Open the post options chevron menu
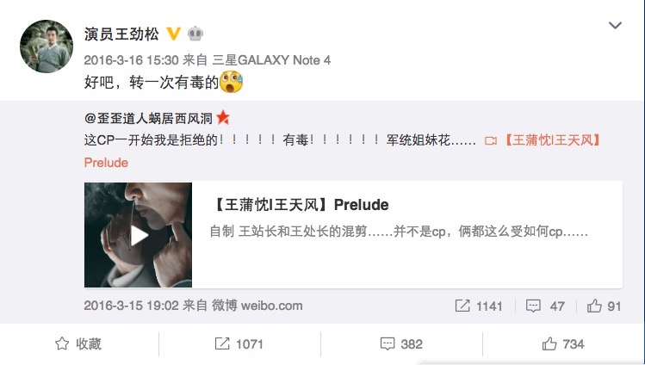The image size is (645, 365). [x=615, y=26]
